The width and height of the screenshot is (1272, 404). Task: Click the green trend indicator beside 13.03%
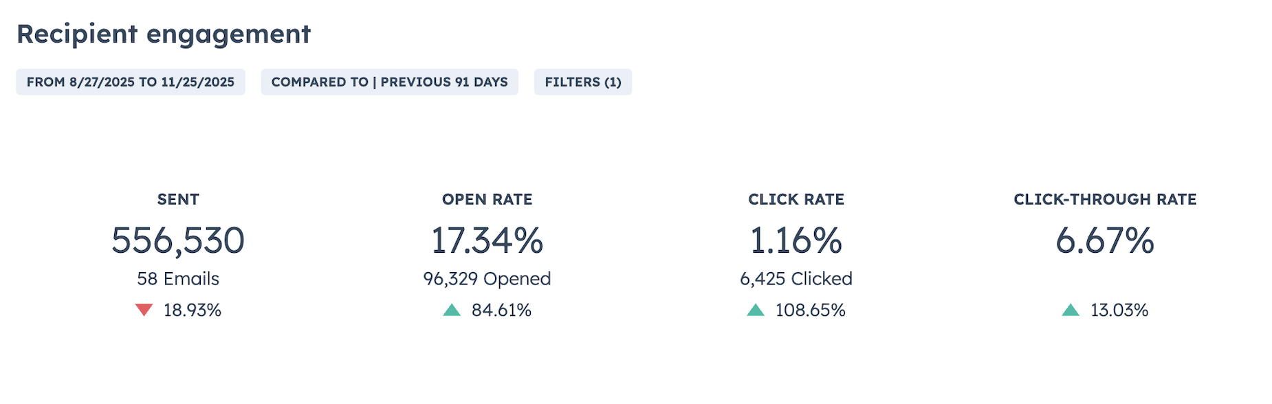coord(1072,310)
